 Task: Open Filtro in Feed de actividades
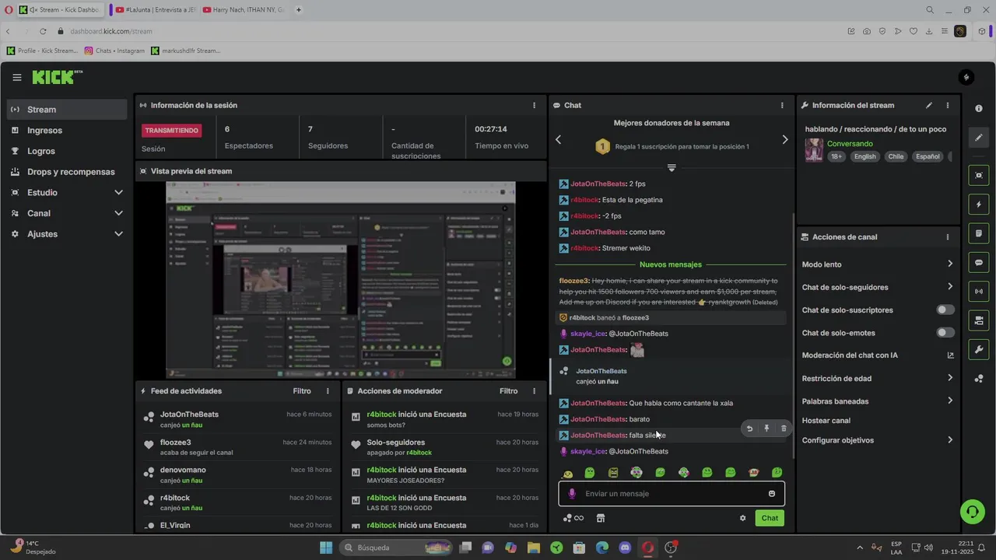[302, 391]
